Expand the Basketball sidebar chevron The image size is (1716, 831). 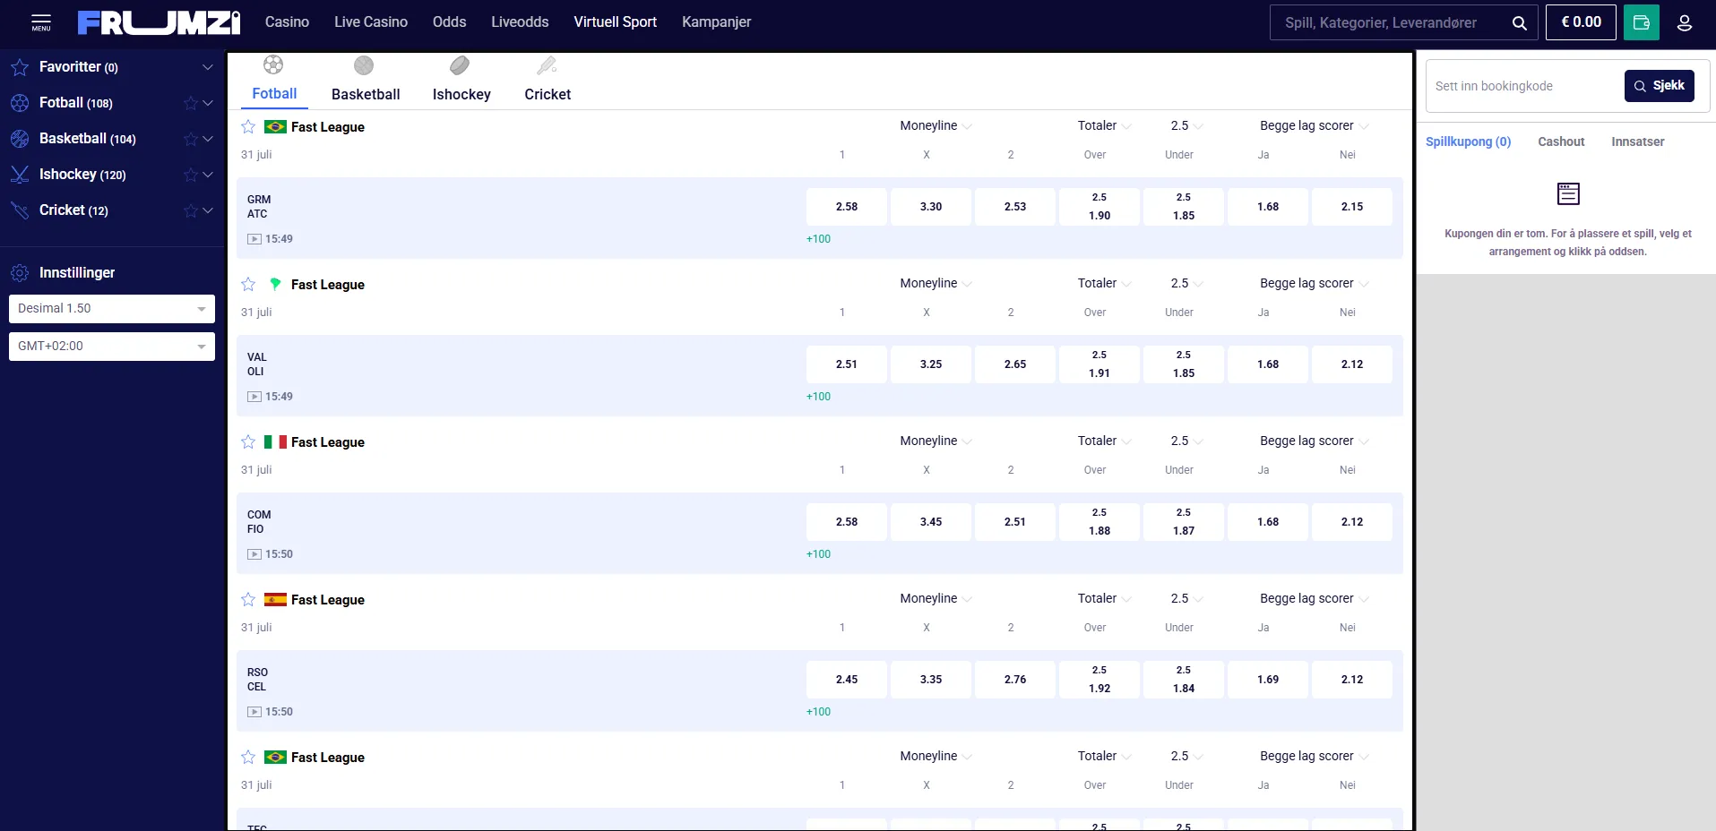pyautogui.click(x=208, y=139)
